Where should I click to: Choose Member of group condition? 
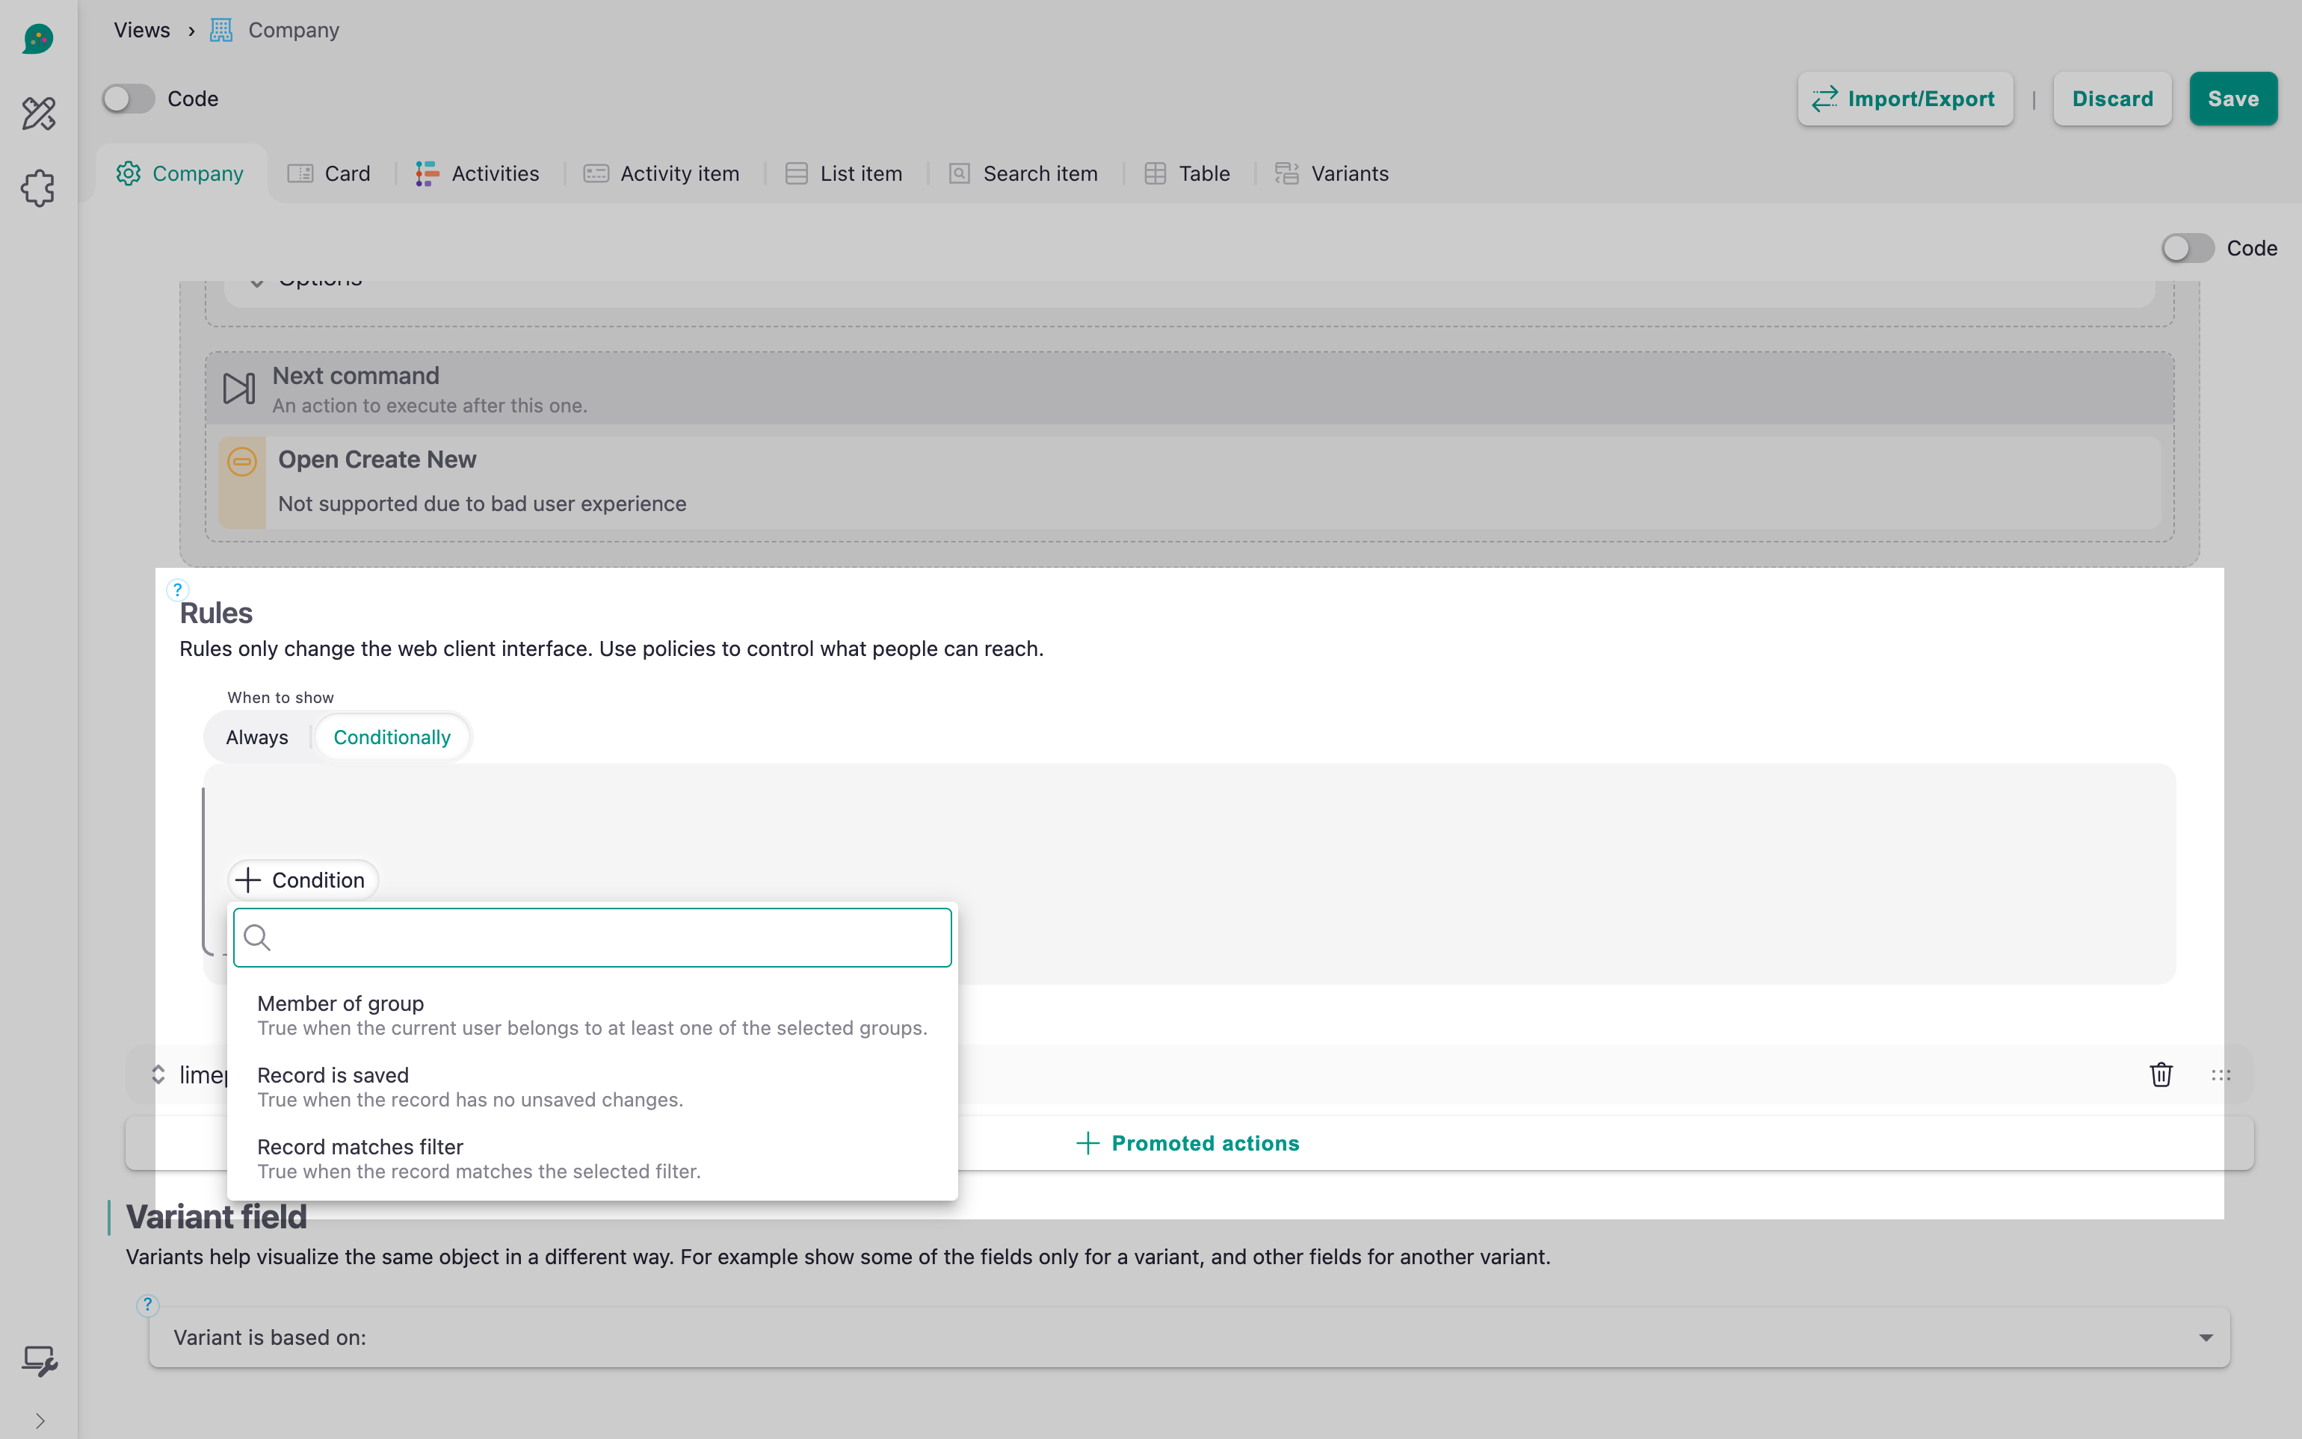(x=592, y=1015)
